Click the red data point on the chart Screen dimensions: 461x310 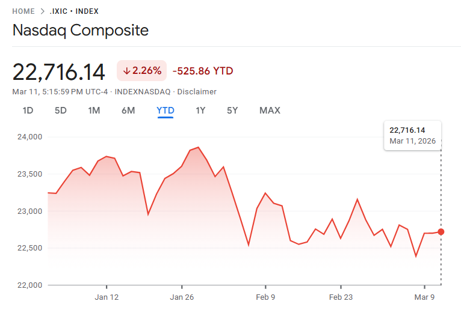pyautogui.click(x=441, y=232)
